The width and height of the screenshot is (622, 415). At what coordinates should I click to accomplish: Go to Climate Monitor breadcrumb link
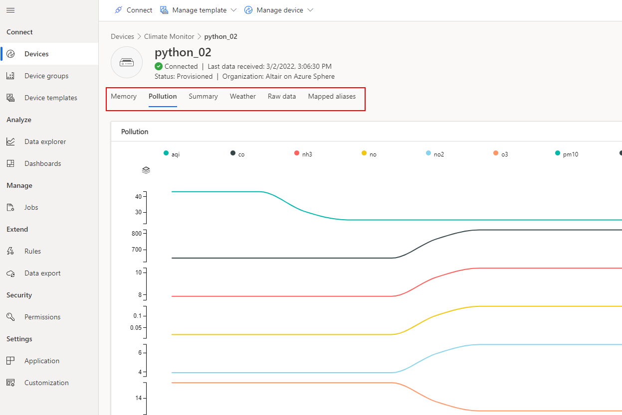coord(169,36)
